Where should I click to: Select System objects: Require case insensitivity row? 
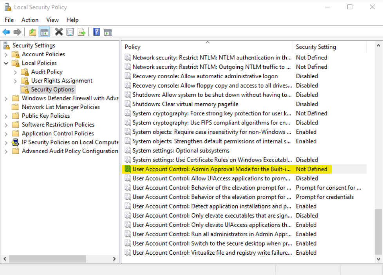click(x=244, y=132)
